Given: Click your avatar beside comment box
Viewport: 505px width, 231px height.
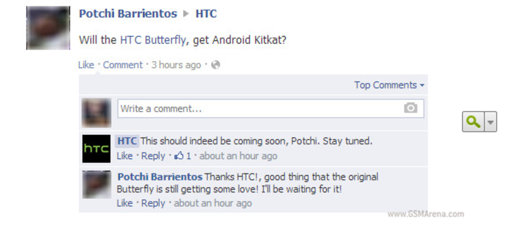Looking at the screenshot, I should (x=97, y=113).
